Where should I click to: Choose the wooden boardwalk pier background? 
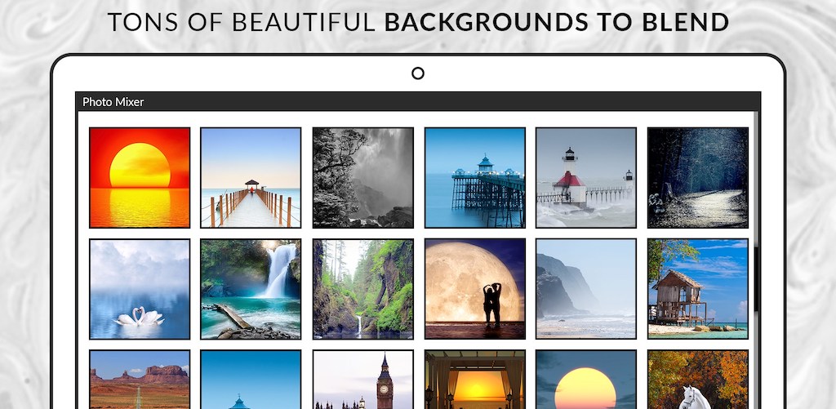pos(251,178)
